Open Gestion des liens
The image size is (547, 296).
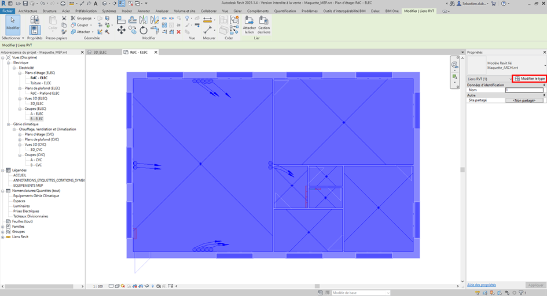point(264,24)
